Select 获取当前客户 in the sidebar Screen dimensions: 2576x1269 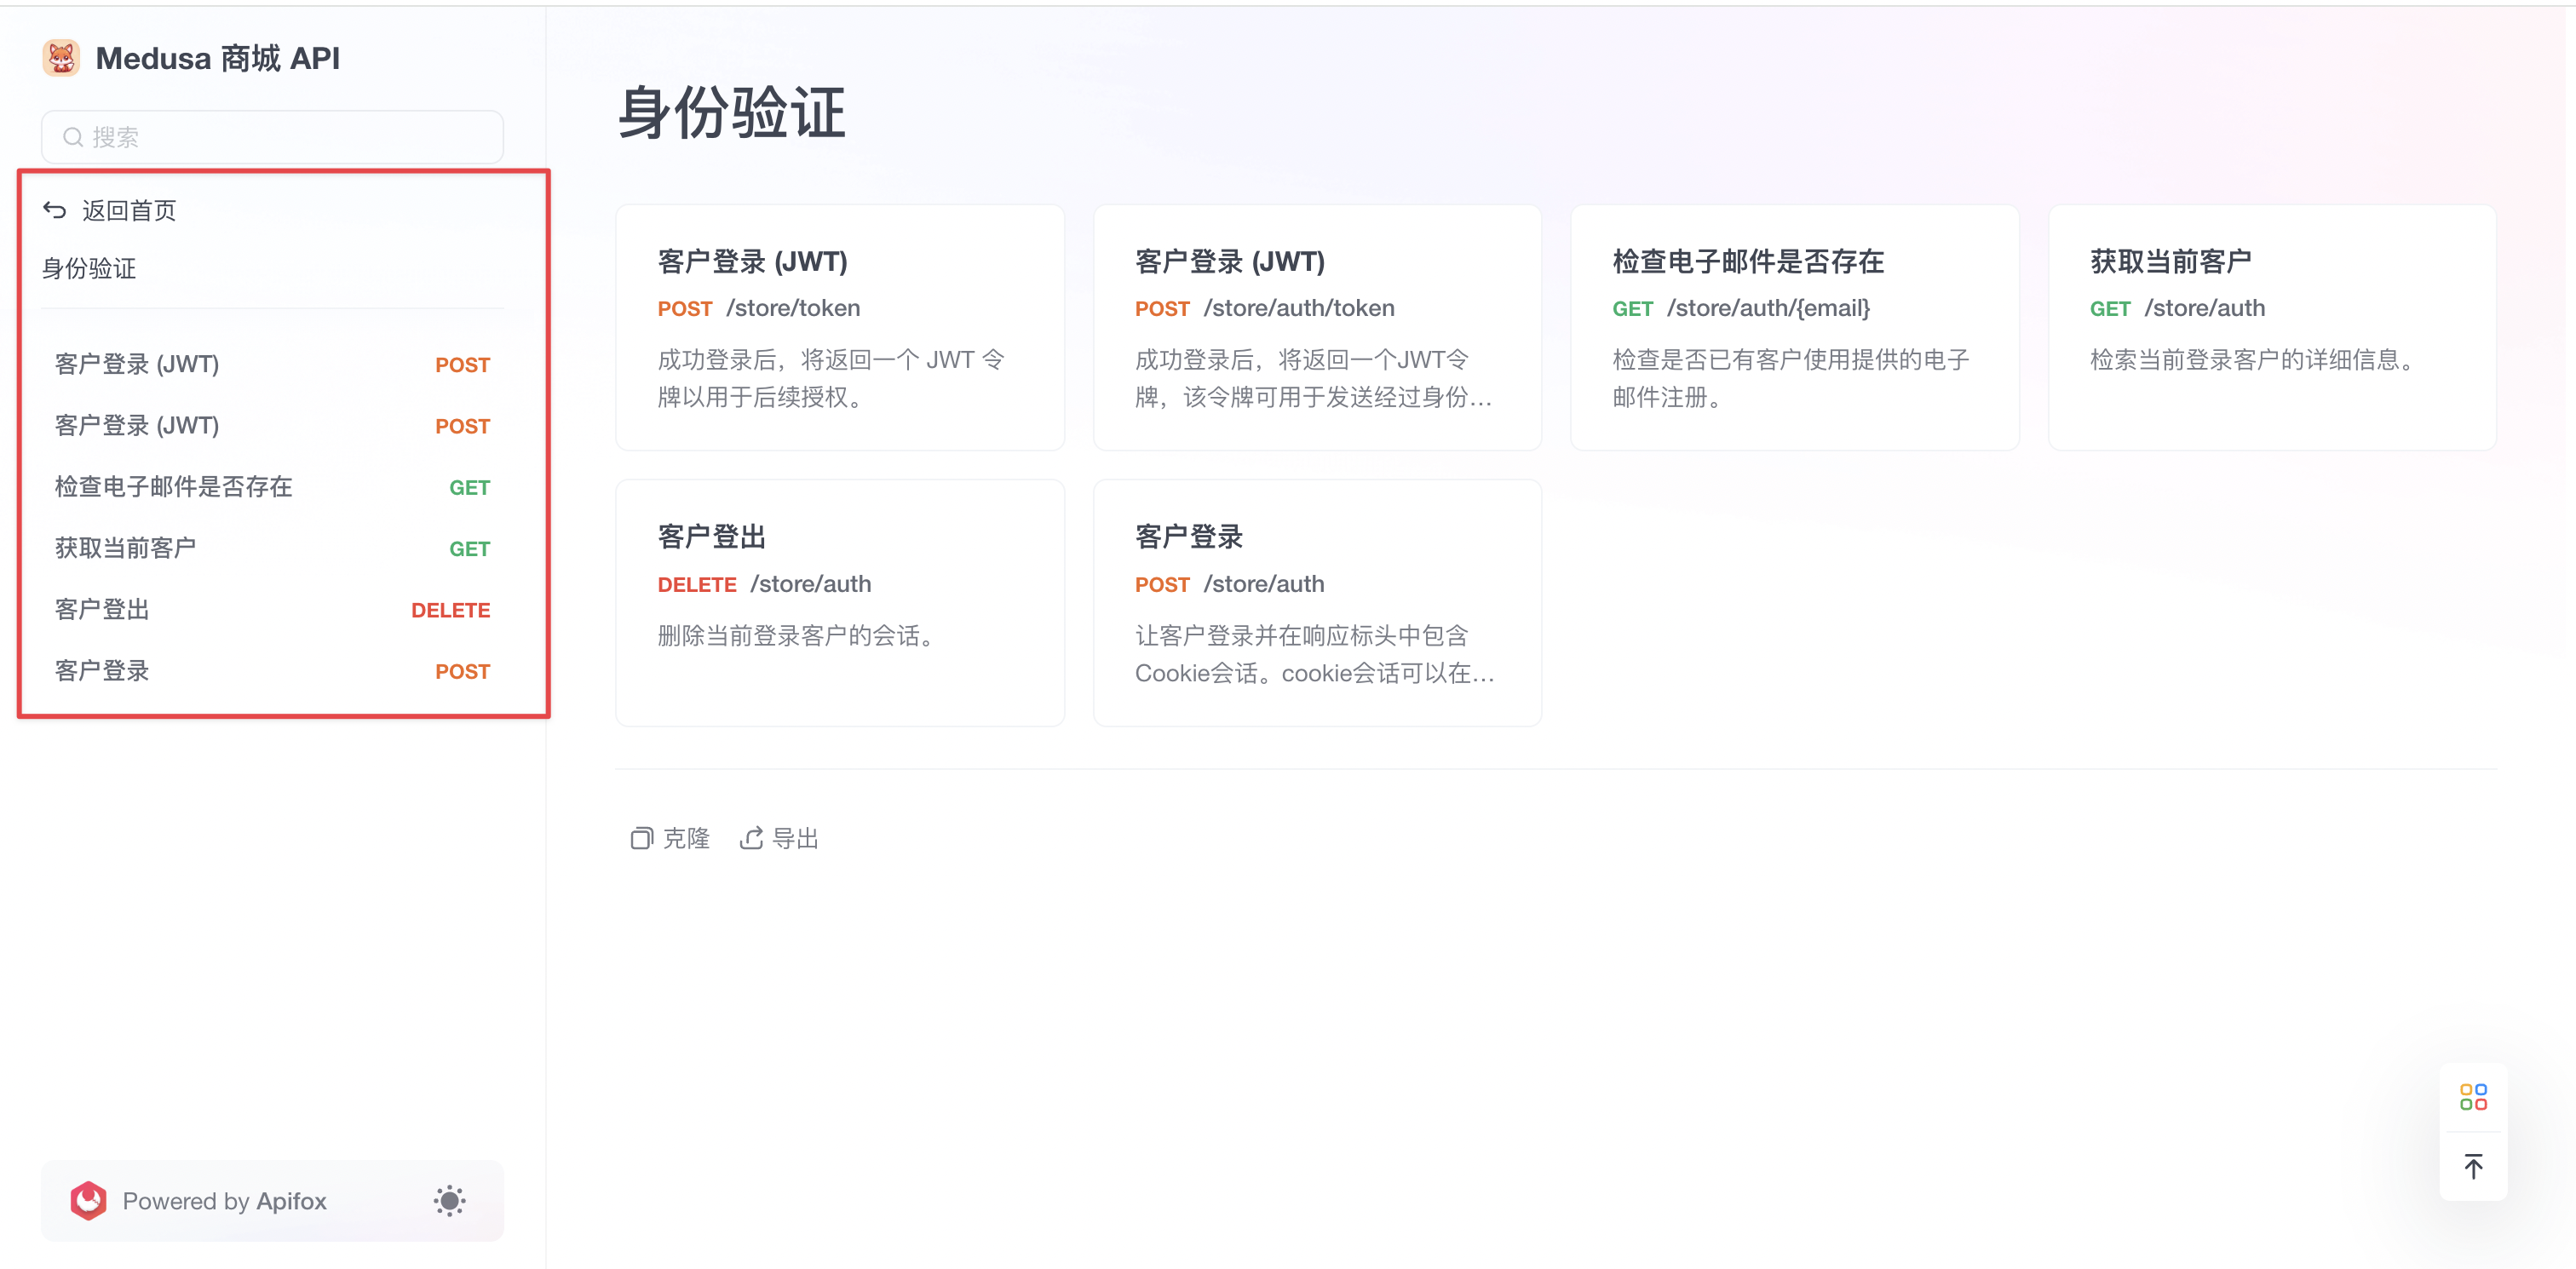tap(124, 547)
